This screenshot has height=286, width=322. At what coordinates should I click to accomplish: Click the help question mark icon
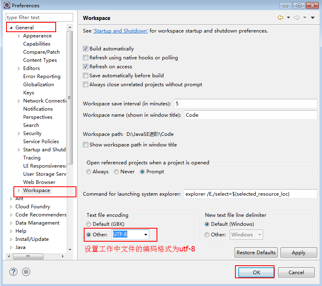(x=14, y=272)
